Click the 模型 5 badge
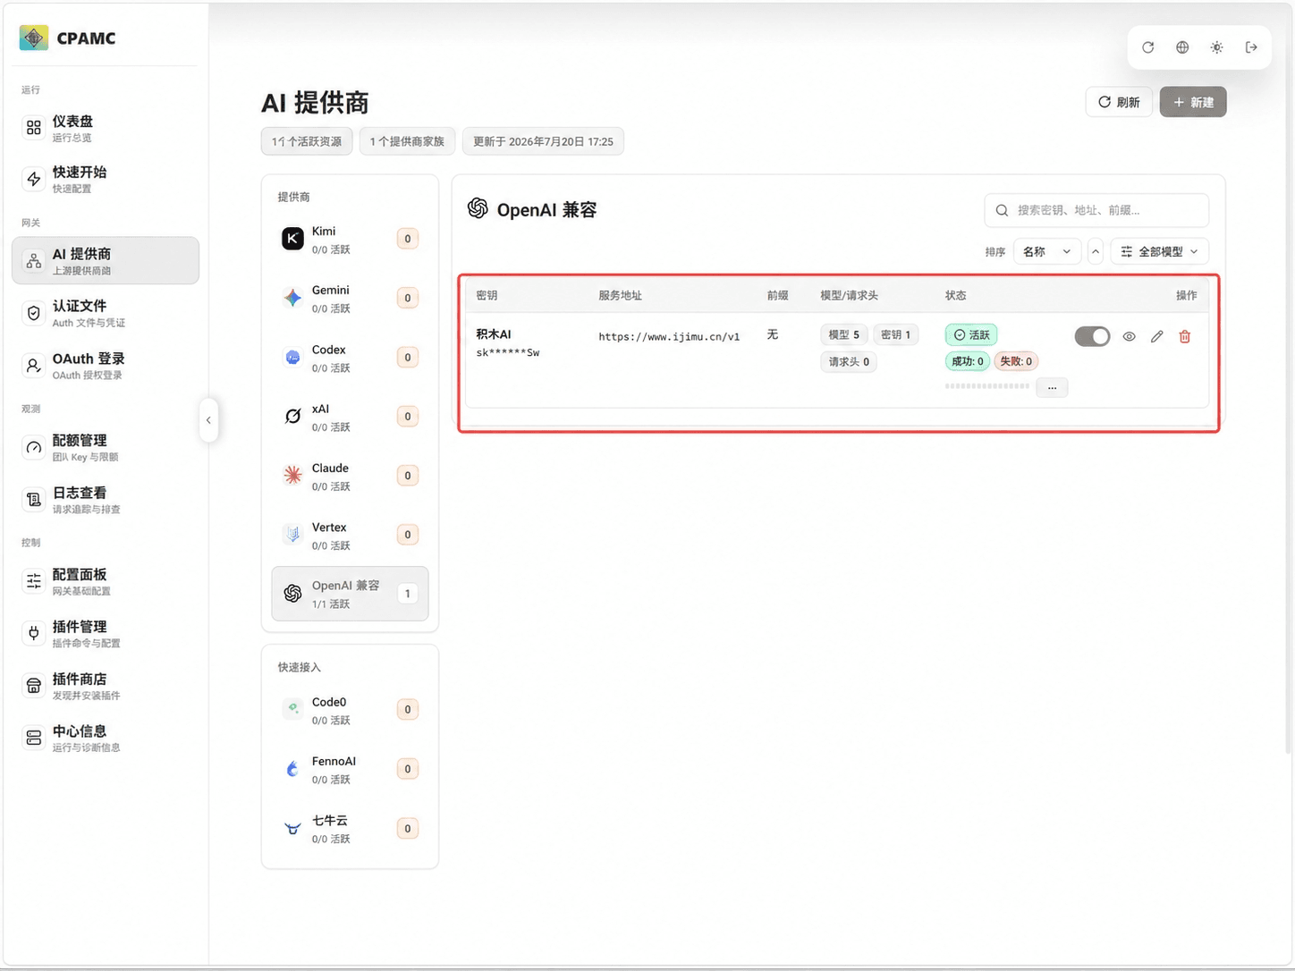The image size is (1295, 971). click(843, 334)
